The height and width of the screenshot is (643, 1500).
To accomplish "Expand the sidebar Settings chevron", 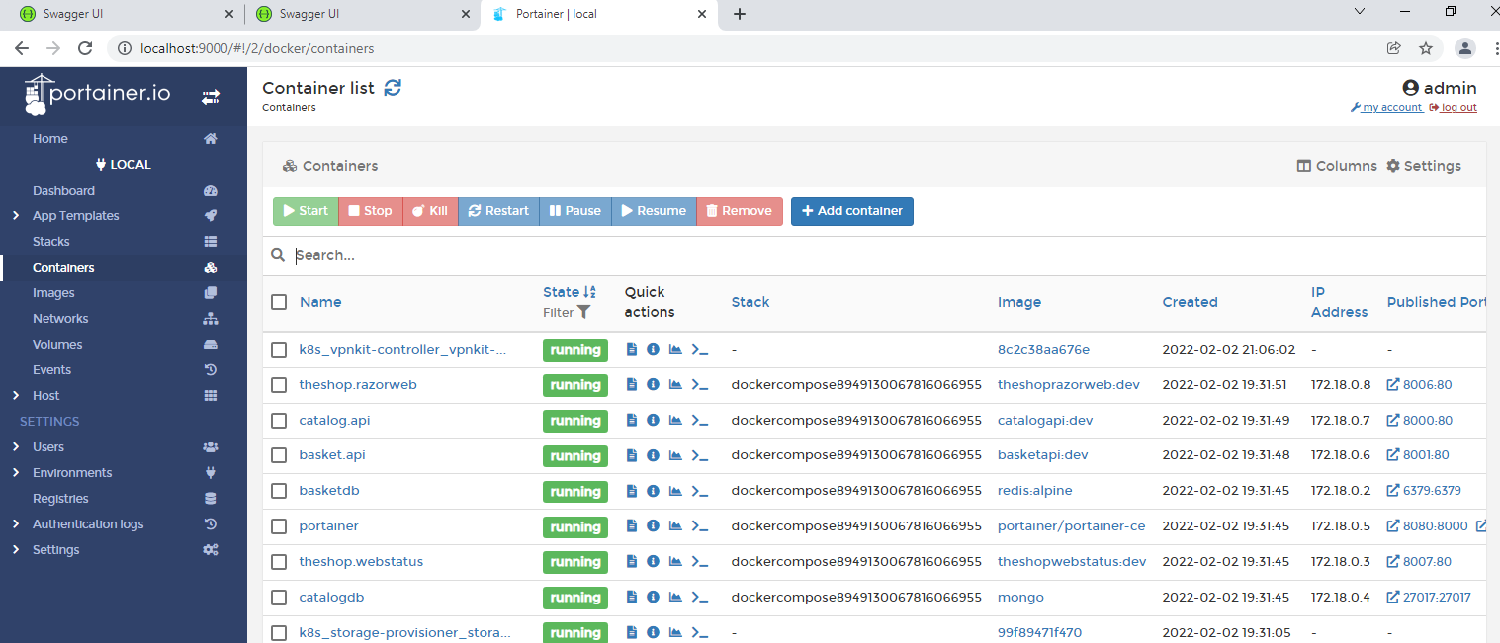I will [x=16, y=550].
